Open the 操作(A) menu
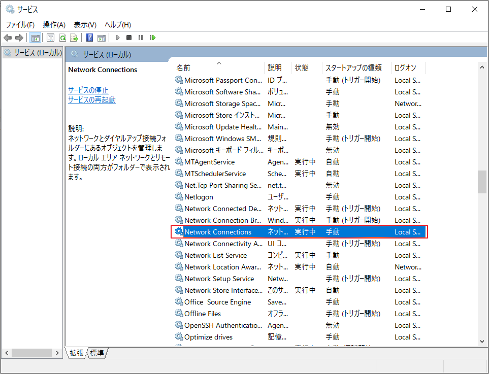 [x=54, y=25]
